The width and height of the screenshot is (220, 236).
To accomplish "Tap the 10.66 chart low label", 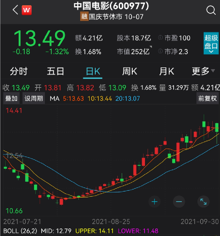I will pos(14,211).
